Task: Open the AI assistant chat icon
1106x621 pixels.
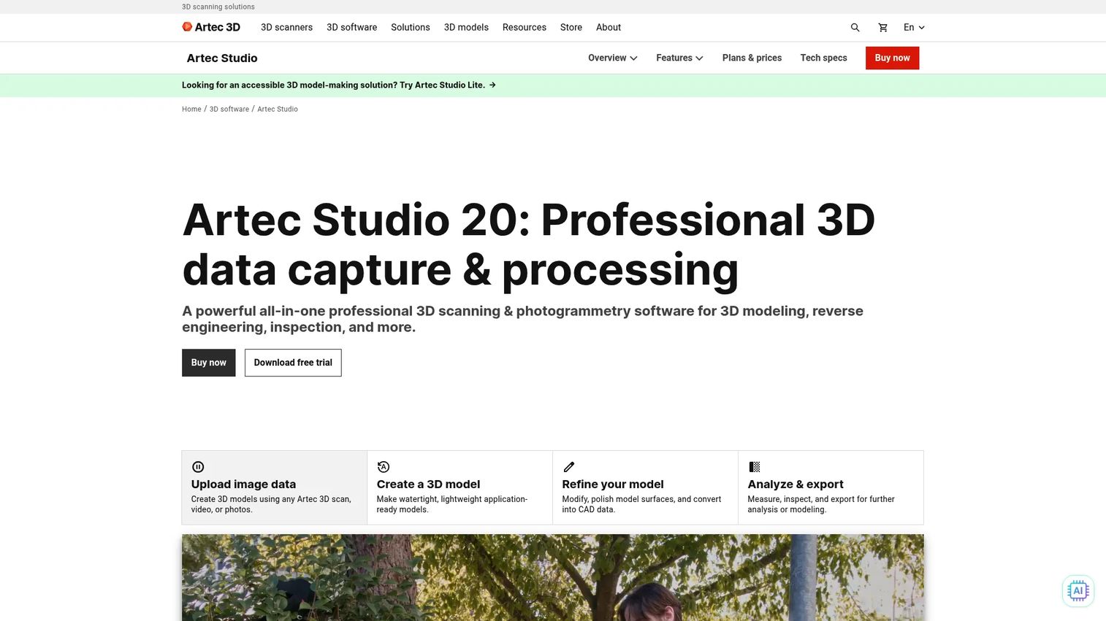Action: 1078,591
